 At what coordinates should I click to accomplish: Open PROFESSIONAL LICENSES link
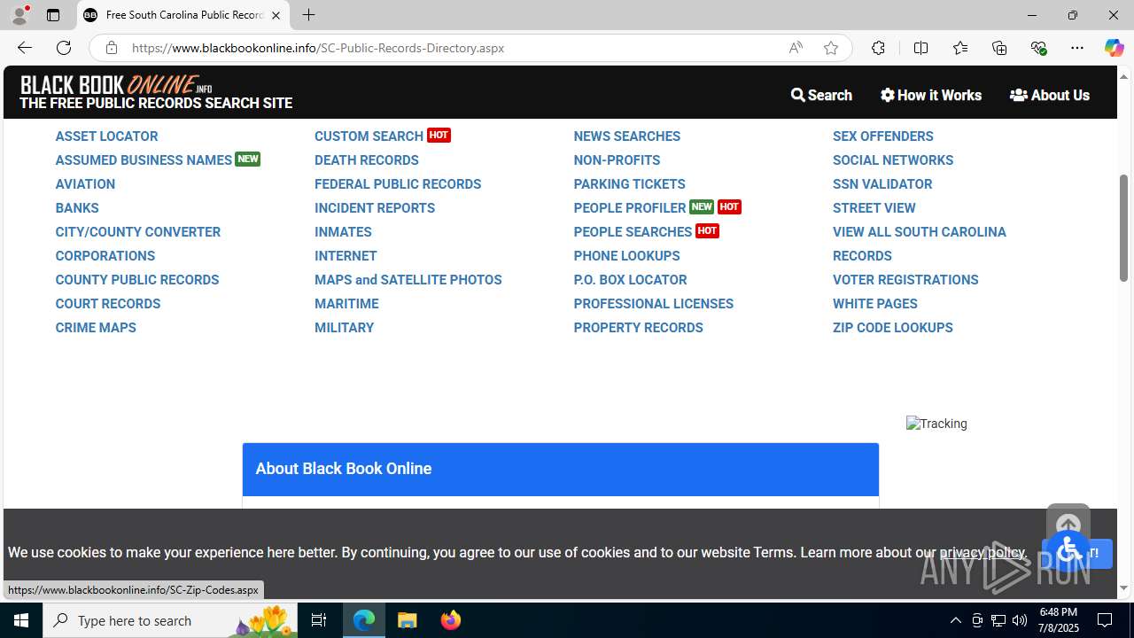[654, 304]
